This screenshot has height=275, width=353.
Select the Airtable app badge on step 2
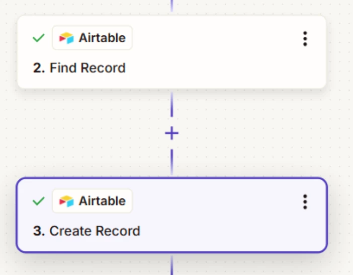[92, 38]
